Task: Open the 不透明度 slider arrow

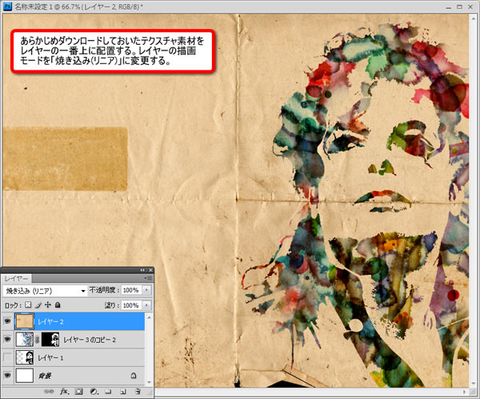Action: 146,290
